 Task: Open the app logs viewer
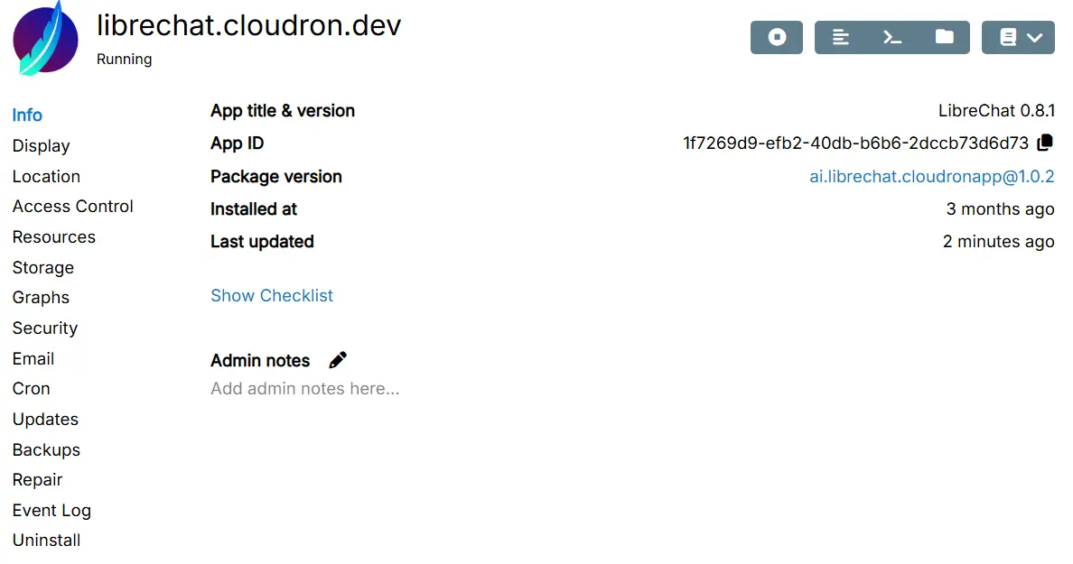coord(841,38)
